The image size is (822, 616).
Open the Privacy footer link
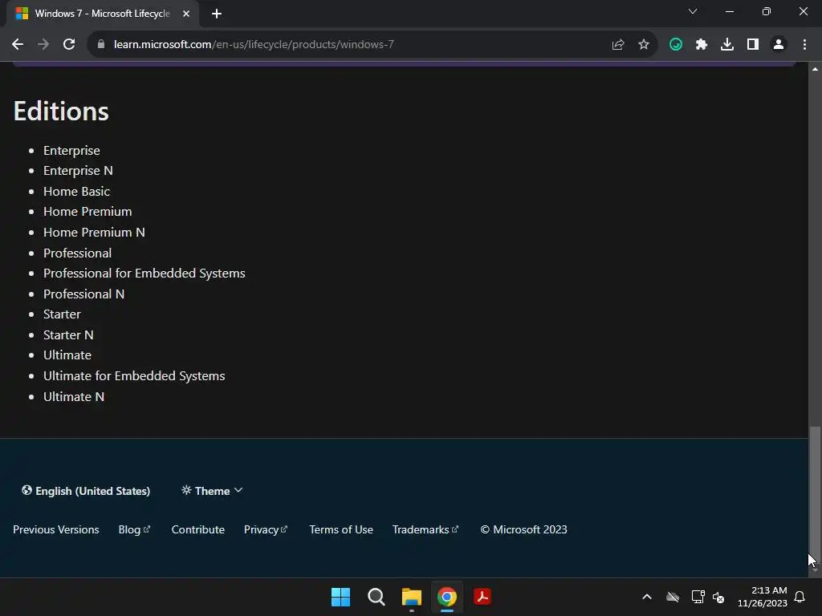[266, 529]
